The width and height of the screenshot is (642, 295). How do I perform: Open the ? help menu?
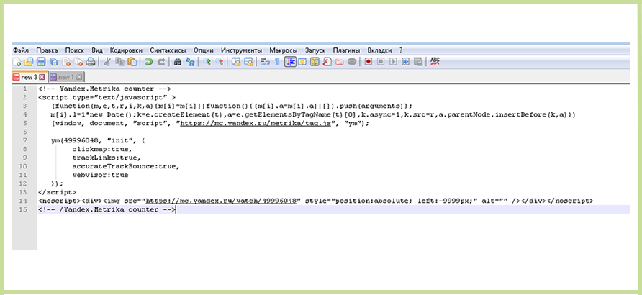tap(401, 50)
